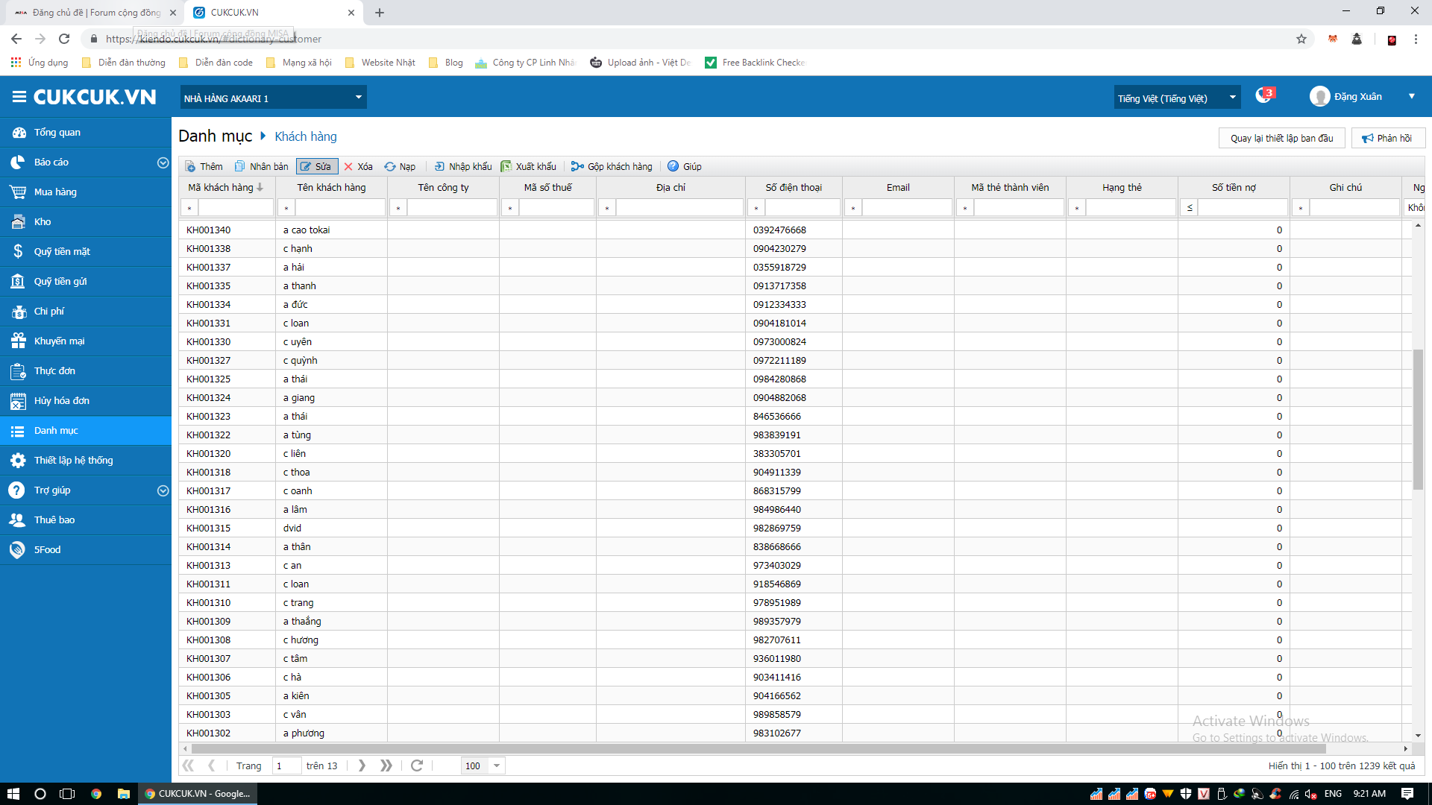Click the pagination refresh icon
The image size is (1432, 805).
coord(417,765)
